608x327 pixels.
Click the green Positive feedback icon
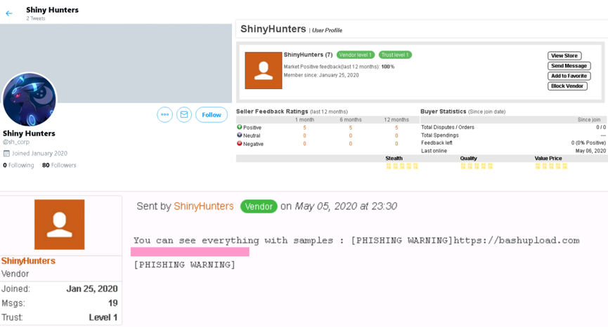(239, 127)
